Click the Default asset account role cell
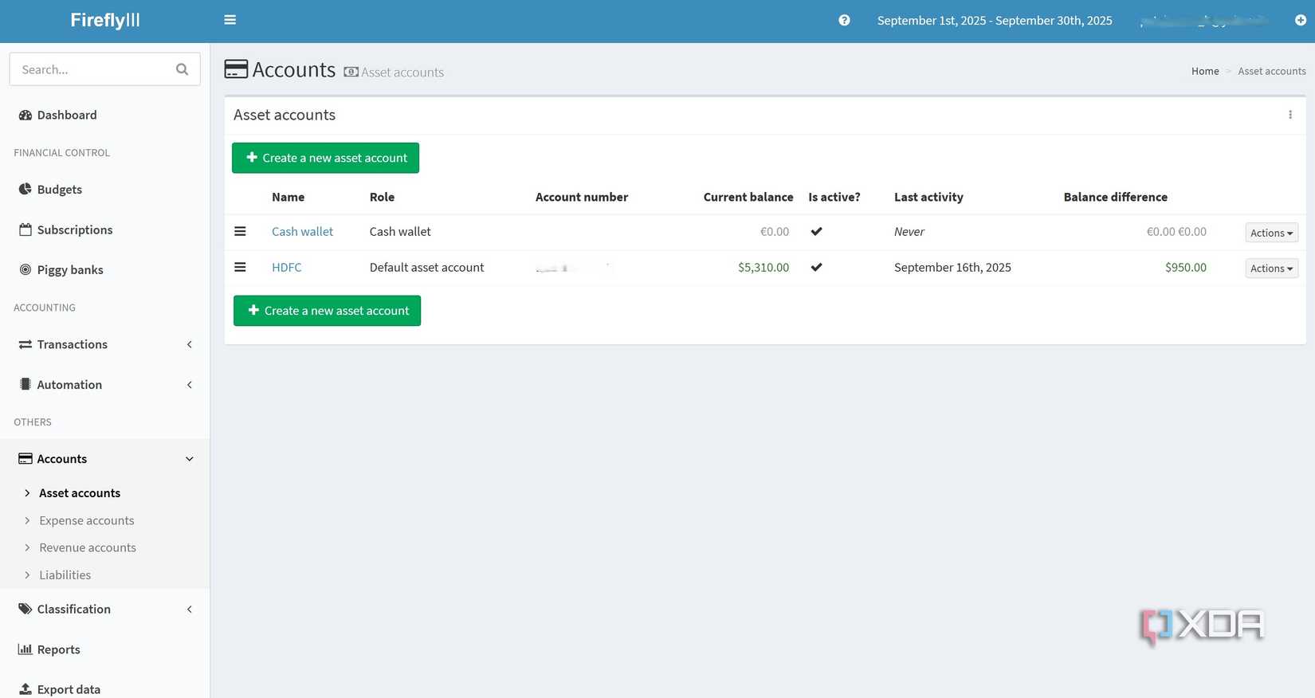The height and width of the screenshot is (698, 1315). pyautogui.click(x=426, y=268)
